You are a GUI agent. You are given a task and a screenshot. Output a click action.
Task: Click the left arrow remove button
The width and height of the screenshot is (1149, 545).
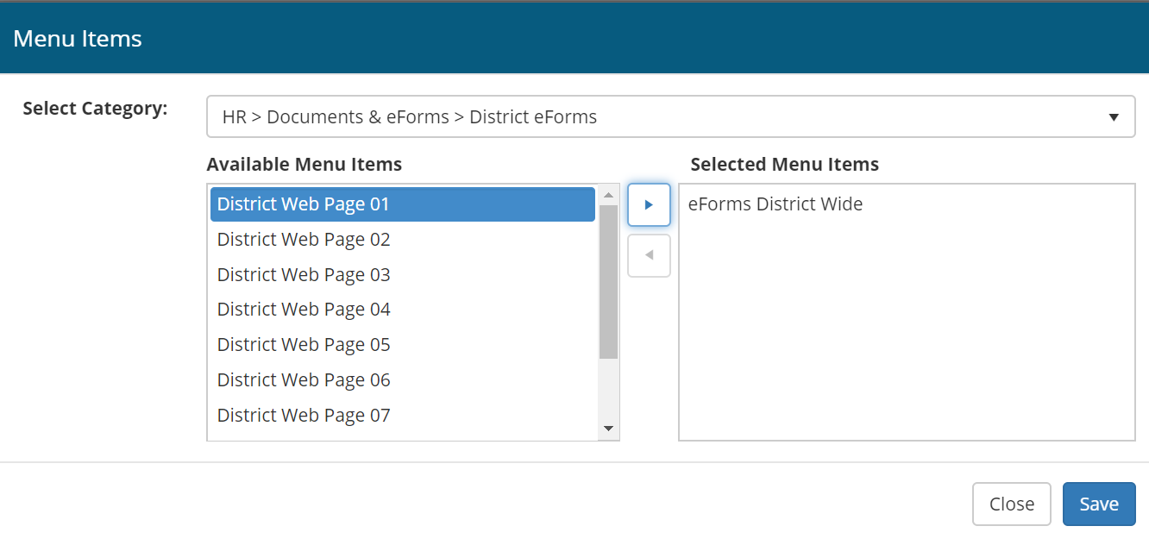pos(649,256)
